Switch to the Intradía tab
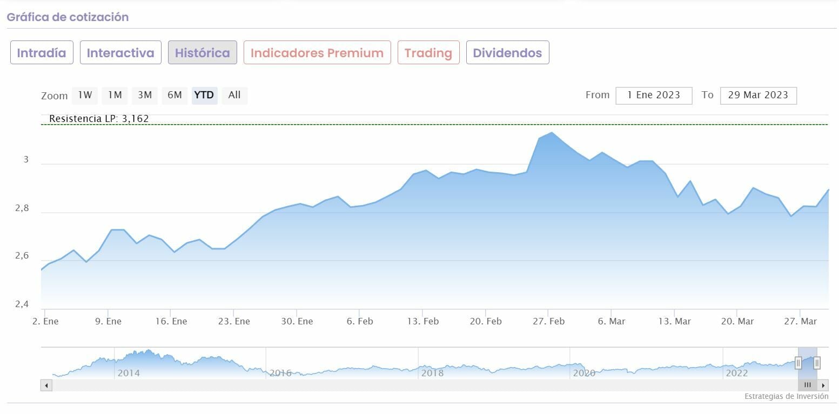The image size is (839, 414). pyautogui.click(x=42, y=53)
